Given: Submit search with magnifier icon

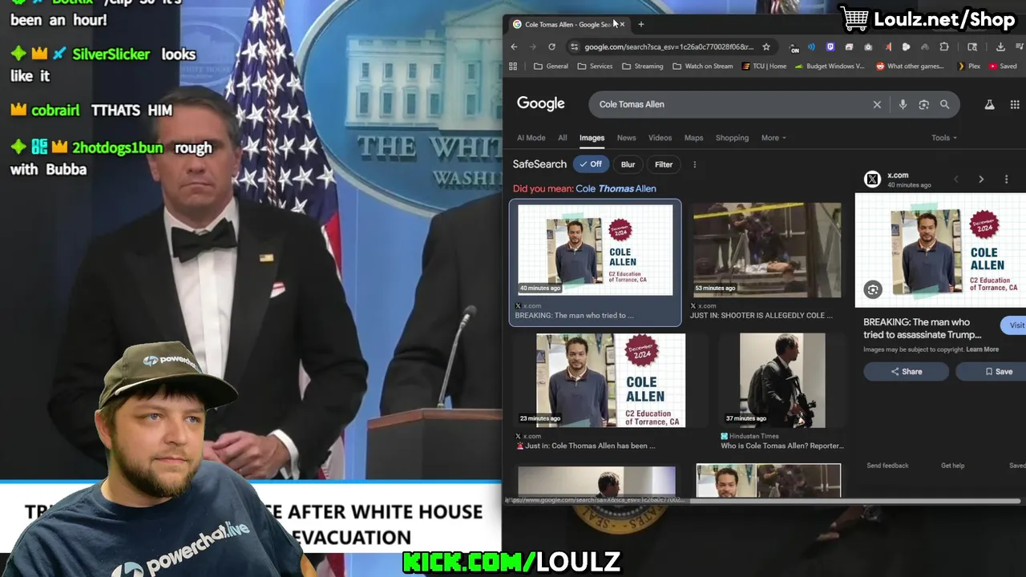Looking at the screenshot, I should (x=945, y=104).
